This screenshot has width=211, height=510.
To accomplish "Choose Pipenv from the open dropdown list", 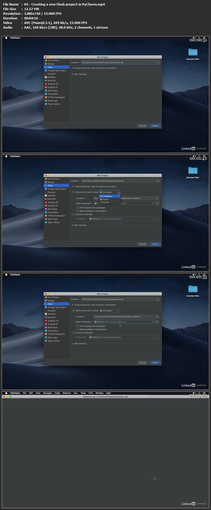I will 109,199.
